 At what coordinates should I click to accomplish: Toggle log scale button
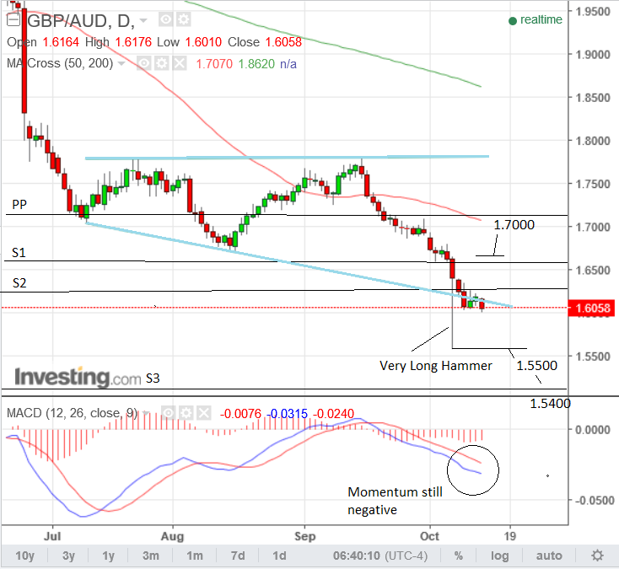pyautogui.click(x=500, y=556)
